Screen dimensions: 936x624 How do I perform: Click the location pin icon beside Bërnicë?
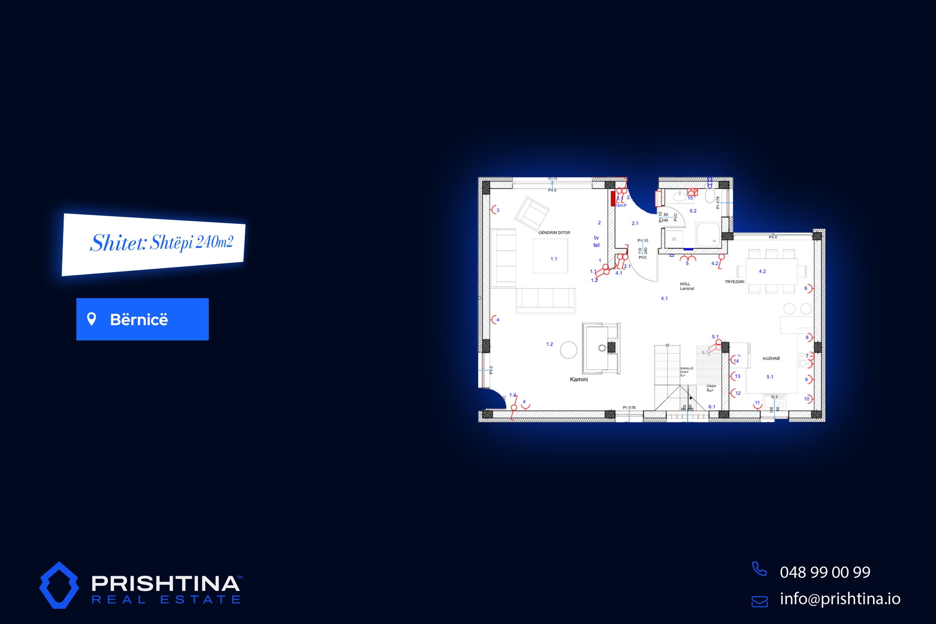coord(91,319)
